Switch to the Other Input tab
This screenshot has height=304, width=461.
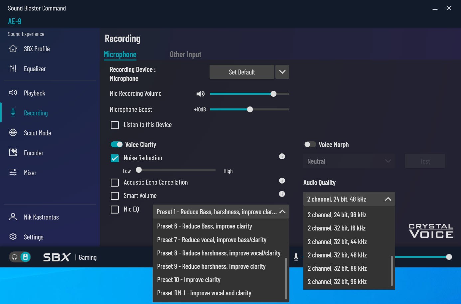tap(186, 54)
